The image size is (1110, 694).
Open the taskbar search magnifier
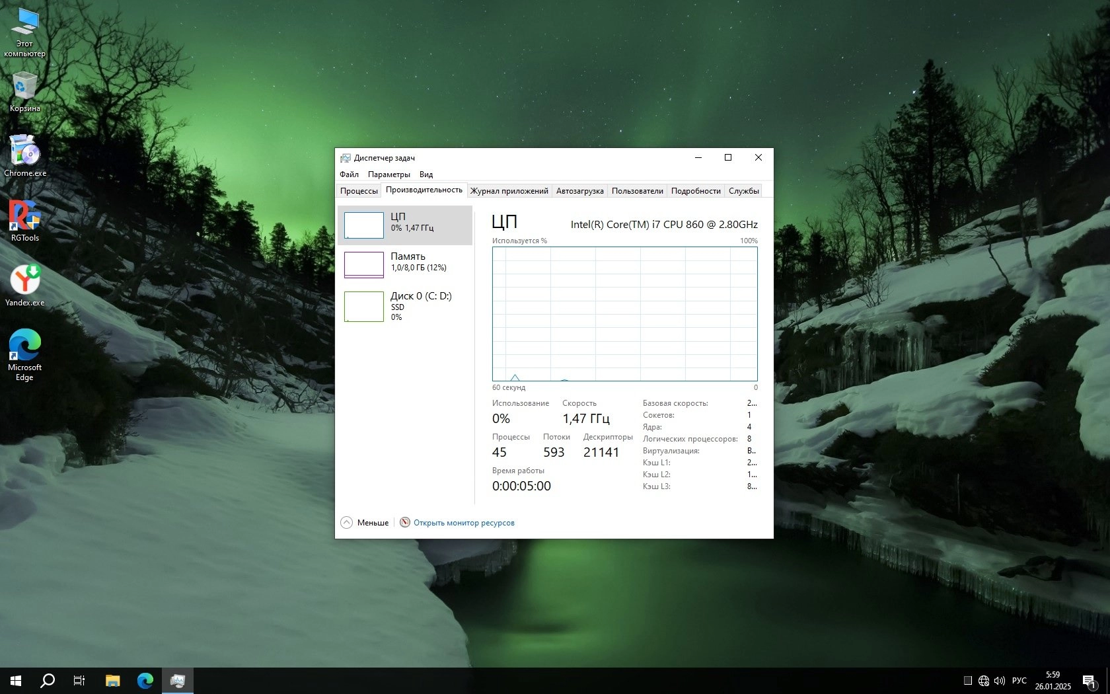(48, 680)
